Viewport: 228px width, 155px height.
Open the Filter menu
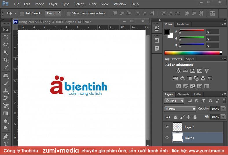[x=93, y=4]
